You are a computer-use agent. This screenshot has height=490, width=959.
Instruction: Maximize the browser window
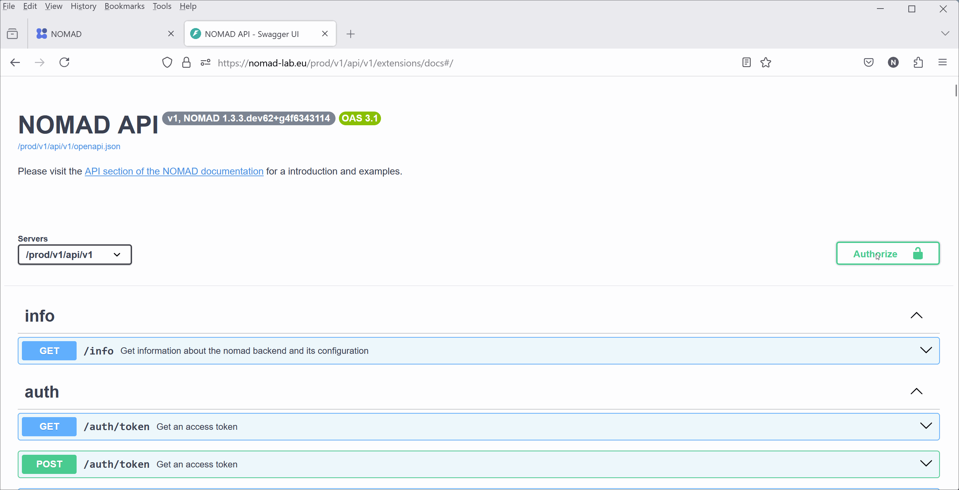coord(912,9)
